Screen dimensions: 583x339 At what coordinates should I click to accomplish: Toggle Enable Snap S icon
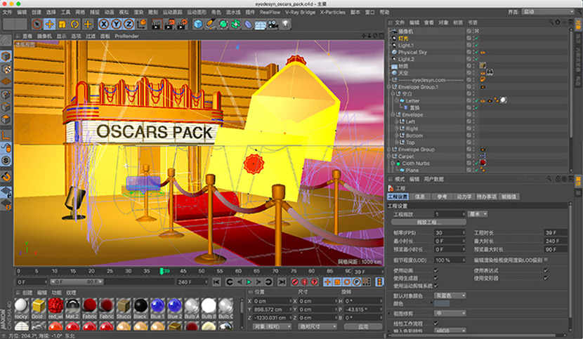tap(6, 161)
